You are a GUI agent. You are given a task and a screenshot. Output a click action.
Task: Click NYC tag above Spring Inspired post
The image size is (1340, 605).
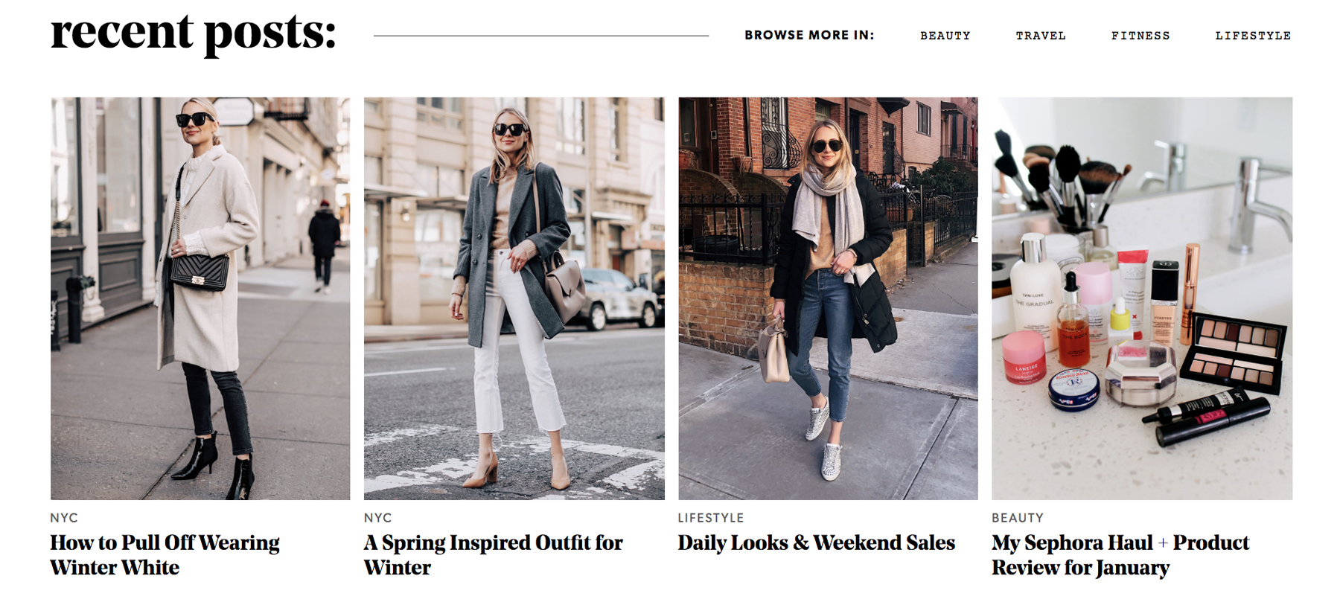tap(378, 518)
